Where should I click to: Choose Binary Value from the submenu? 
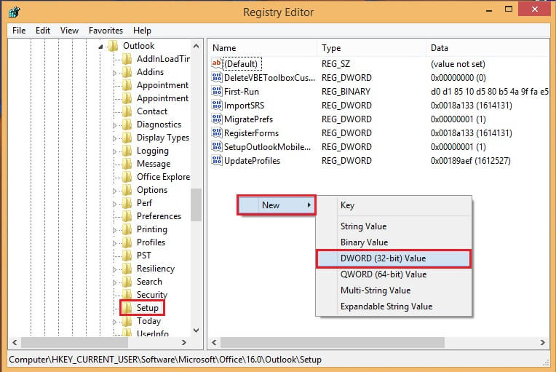coord(394,242)
